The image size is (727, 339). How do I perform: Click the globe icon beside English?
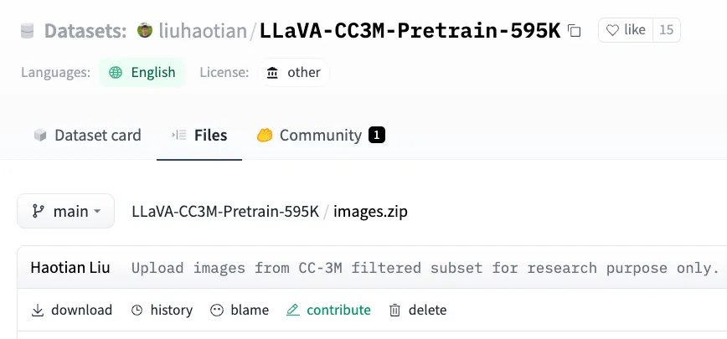pyautogui.click(x=116, y=72)
